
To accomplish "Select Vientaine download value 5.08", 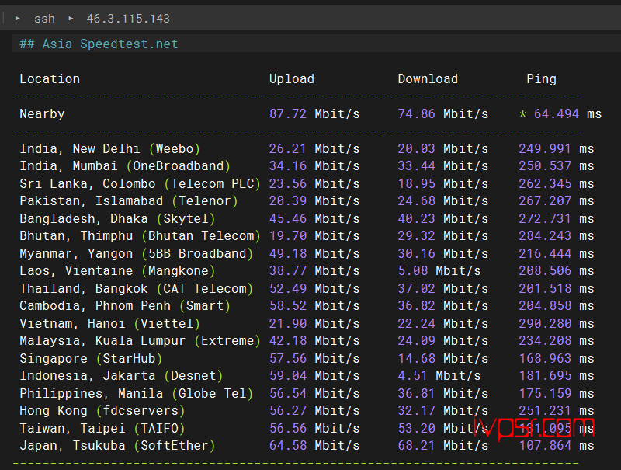I will click(x=413, y=270).
